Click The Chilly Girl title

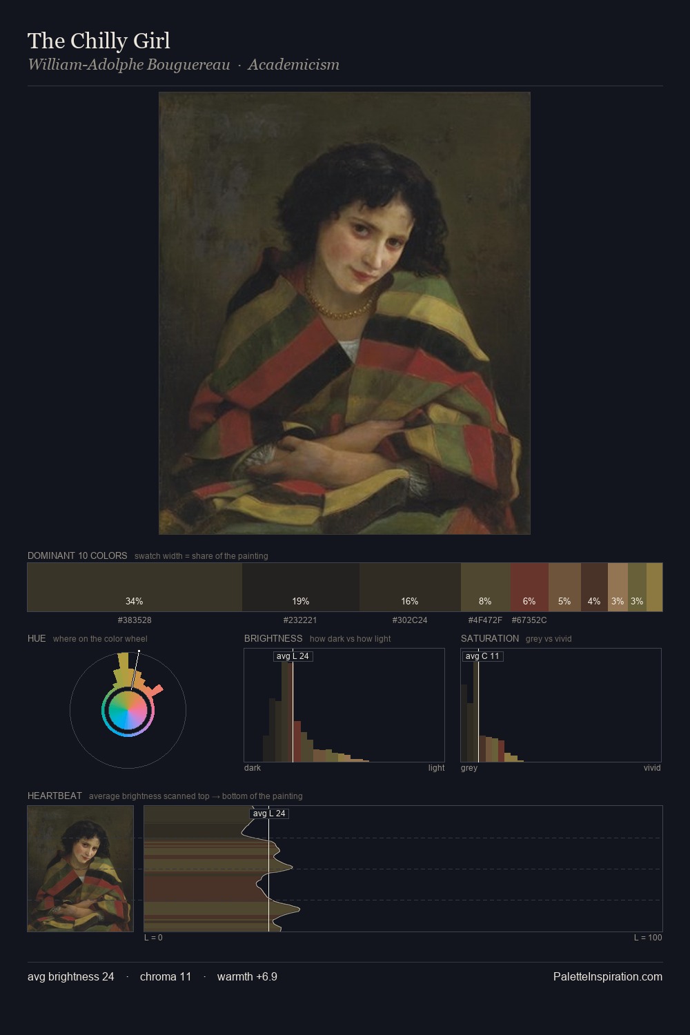(99, 41)
